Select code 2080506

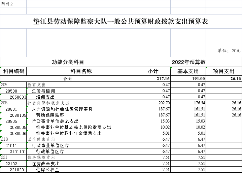point(13,133)
